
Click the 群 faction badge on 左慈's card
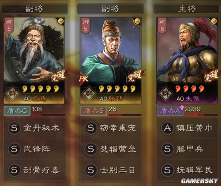pyautogui.click(x=12, y=93)
